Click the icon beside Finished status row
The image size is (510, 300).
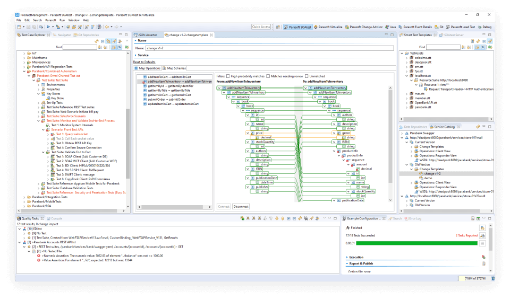click(483, 227)
